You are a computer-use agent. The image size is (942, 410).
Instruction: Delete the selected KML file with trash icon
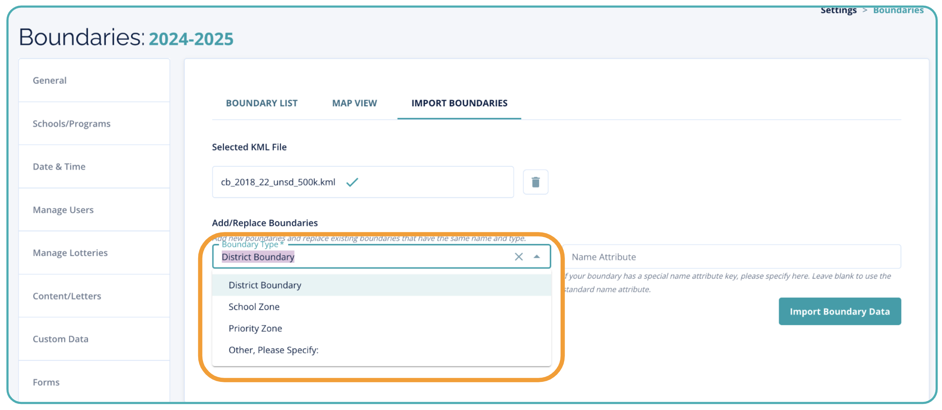click(535, 182)
